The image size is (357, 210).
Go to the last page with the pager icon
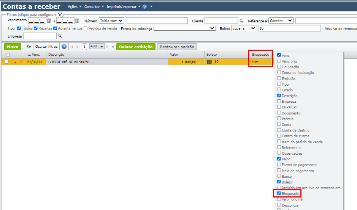pos(113,47)
